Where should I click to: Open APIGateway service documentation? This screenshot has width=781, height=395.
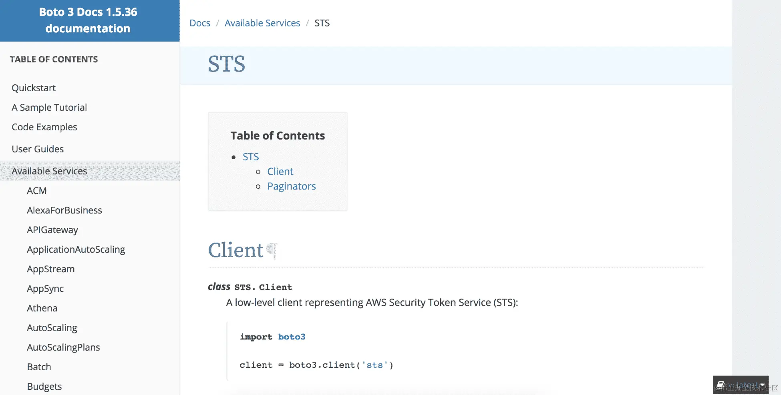tap(52, 230)
